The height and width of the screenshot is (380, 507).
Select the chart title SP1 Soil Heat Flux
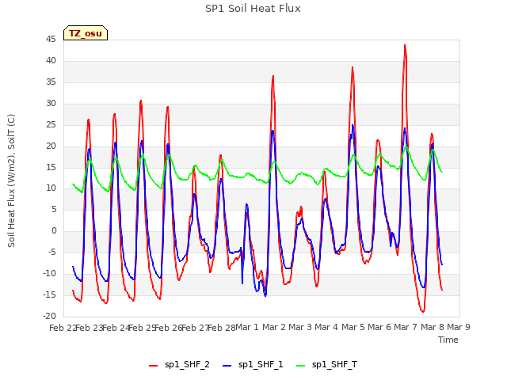point(253,9)
